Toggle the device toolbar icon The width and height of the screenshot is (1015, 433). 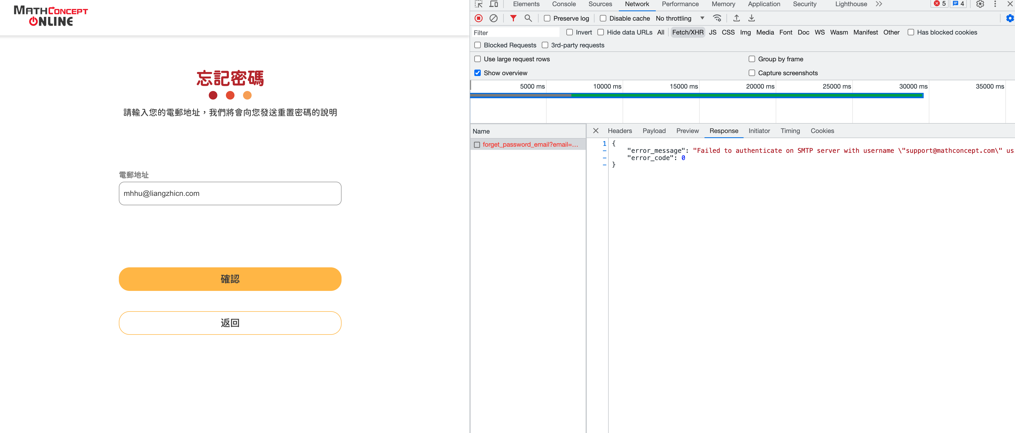coord(494,4)
